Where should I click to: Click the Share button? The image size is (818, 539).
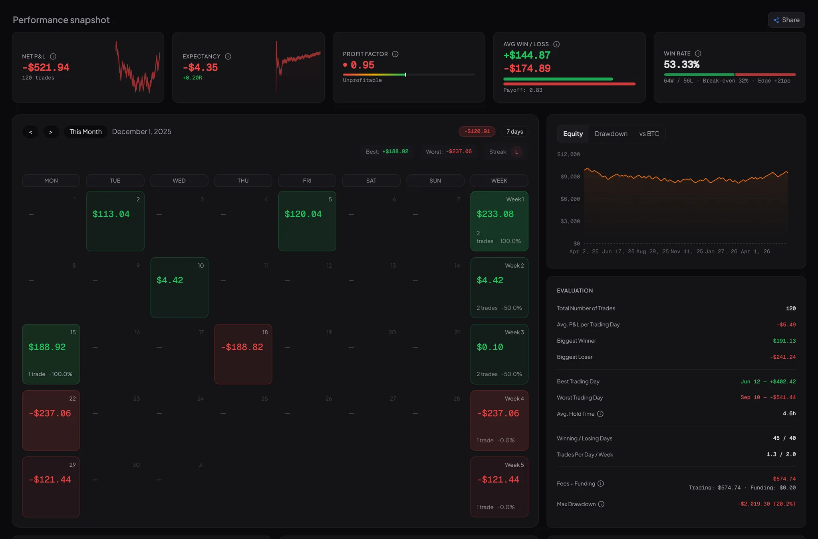click(786, 20)
